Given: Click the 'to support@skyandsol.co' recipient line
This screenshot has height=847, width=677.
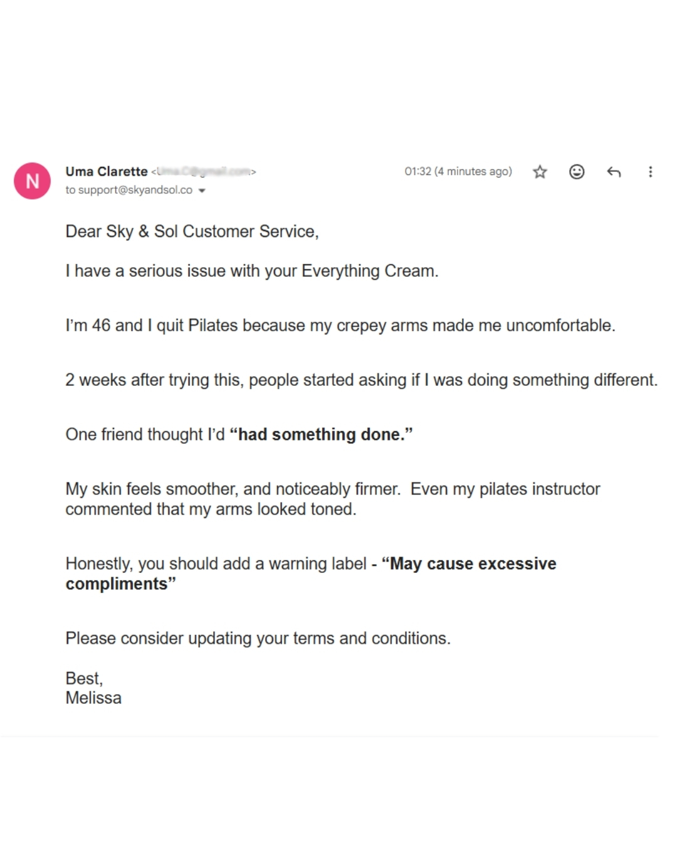Looking at the screenshot, I should pos(129,189).
